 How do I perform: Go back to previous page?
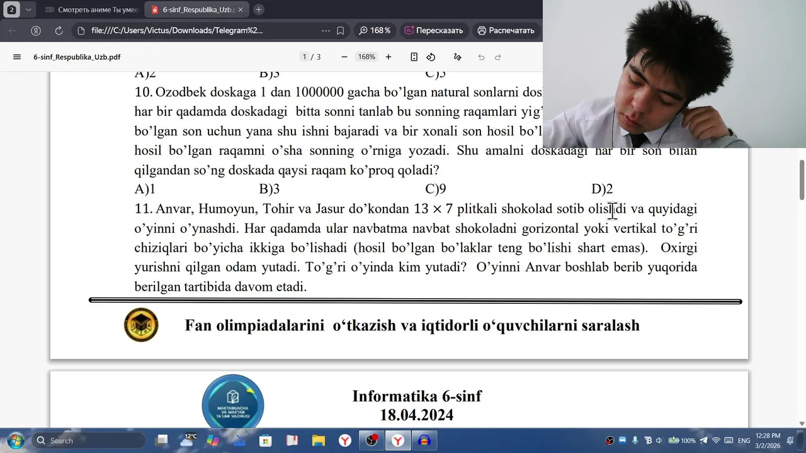[x=13, y=30]
